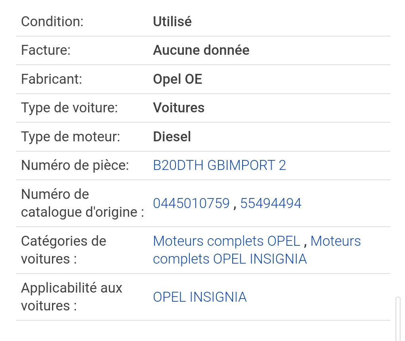
Task: Open Moteurs complets OPEL INSIGNIA category link
Action: coord(230,259)
